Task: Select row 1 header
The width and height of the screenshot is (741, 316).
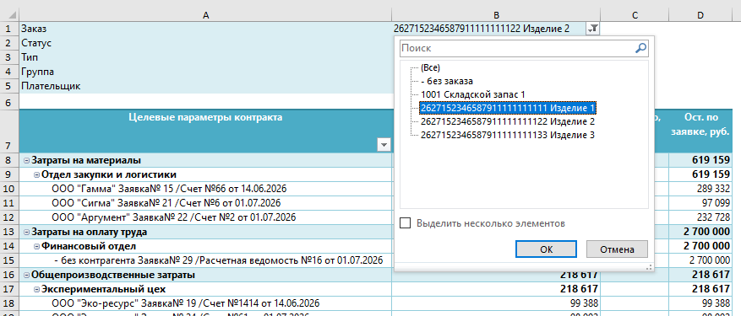Action: coord(9,29)
